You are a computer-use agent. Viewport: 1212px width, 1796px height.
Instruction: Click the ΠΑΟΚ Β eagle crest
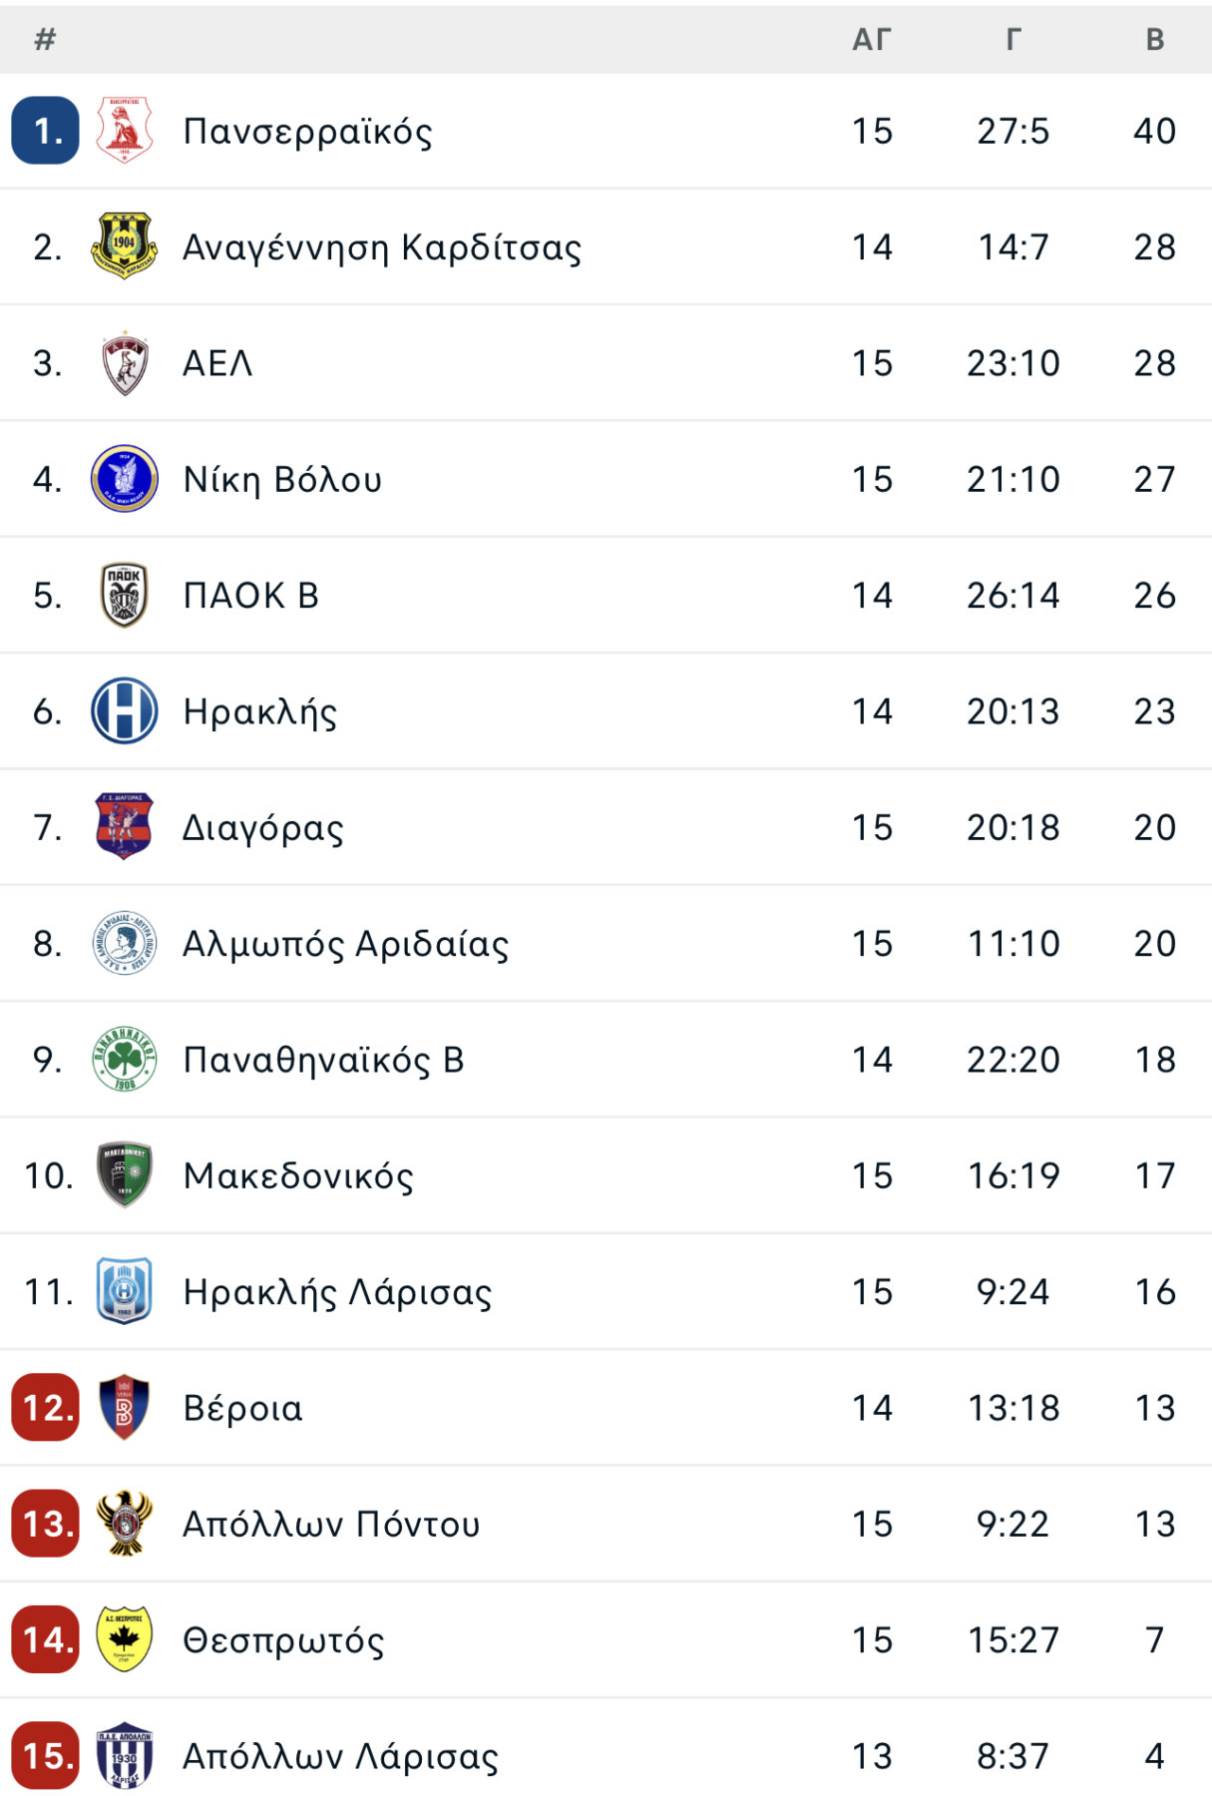pos(124,595)
